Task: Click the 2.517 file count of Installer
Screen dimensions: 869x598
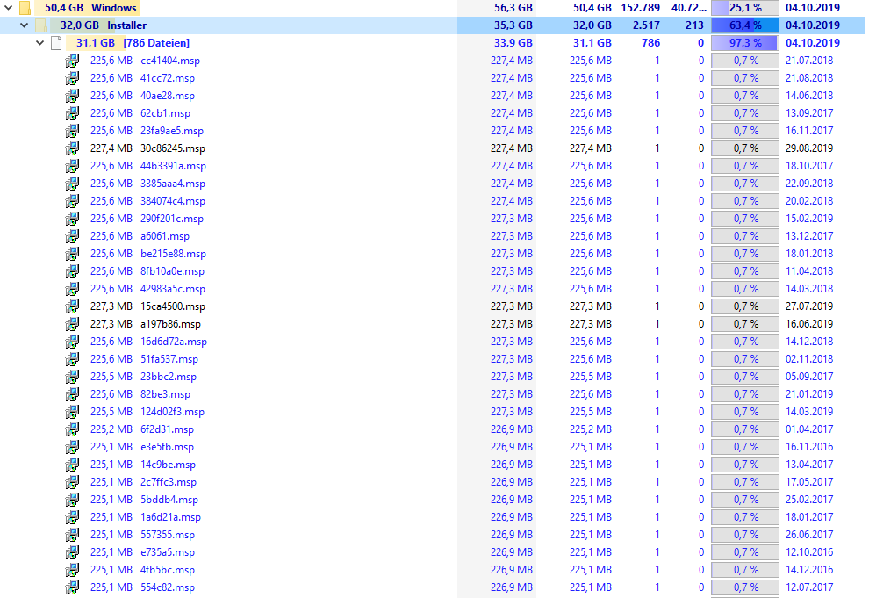Action: coord(647,25)
